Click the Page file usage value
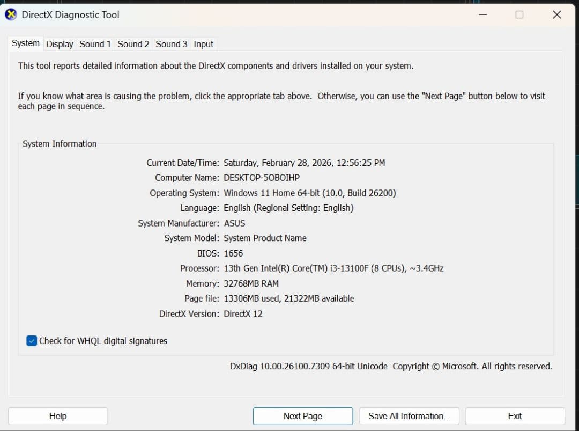 [x=289, y=298]
